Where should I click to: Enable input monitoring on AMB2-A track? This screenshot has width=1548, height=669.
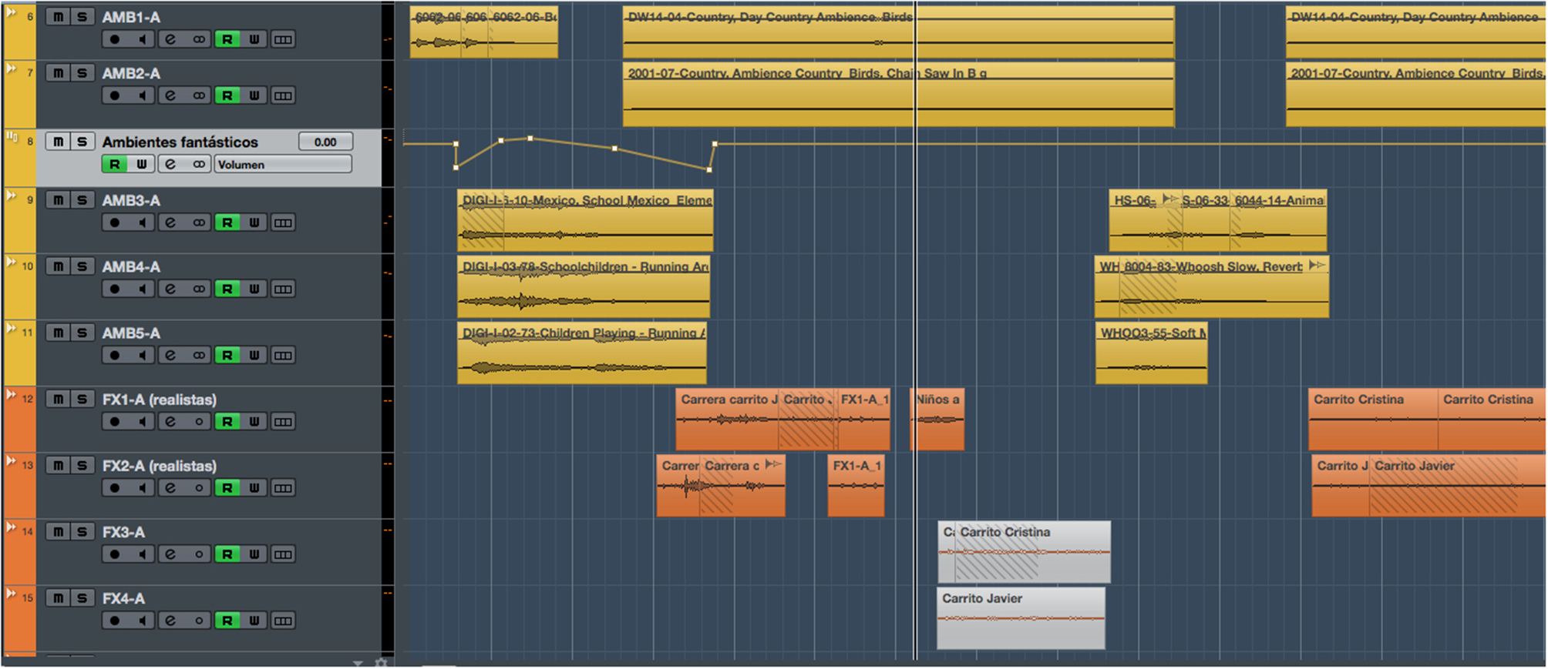click(142, 95)
